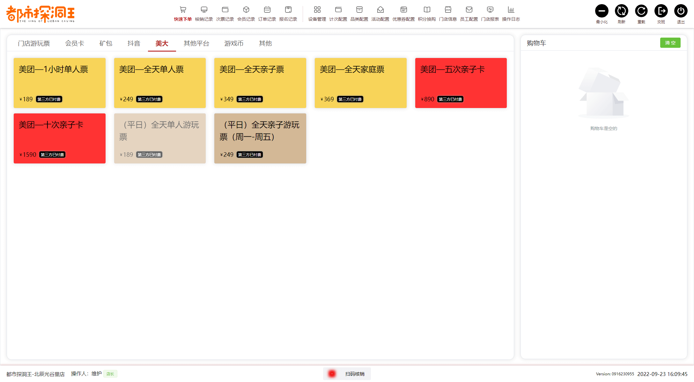Add 美团—1小时单人票 to cart
This screenshot has height=382, width=694.
60,83
